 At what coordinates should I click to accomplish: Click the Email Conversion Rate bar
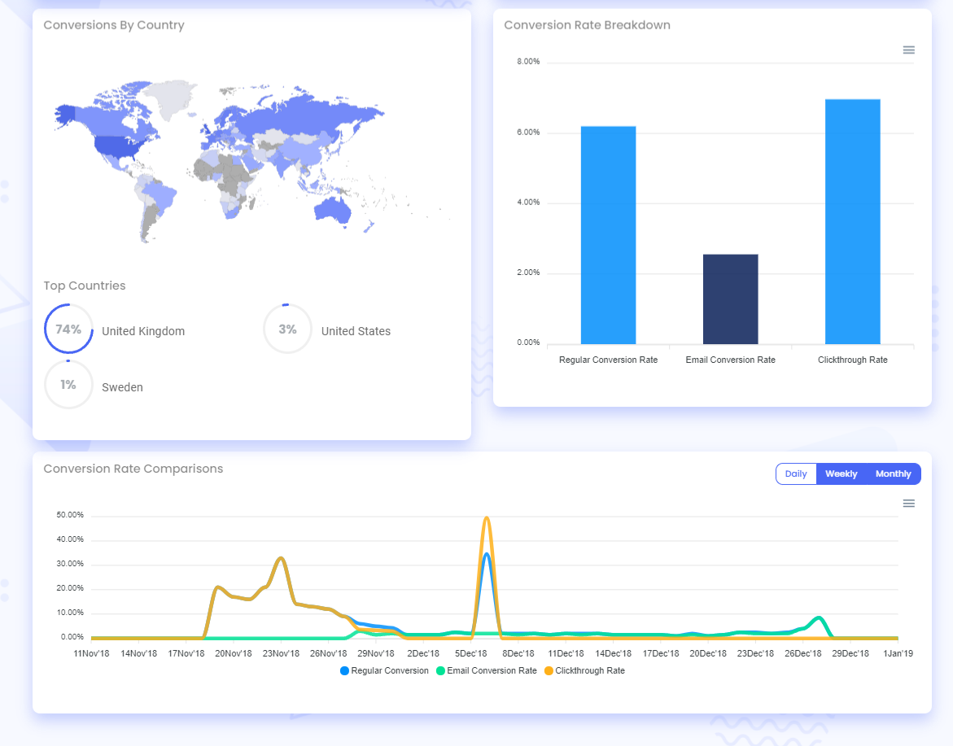point(730,297)
